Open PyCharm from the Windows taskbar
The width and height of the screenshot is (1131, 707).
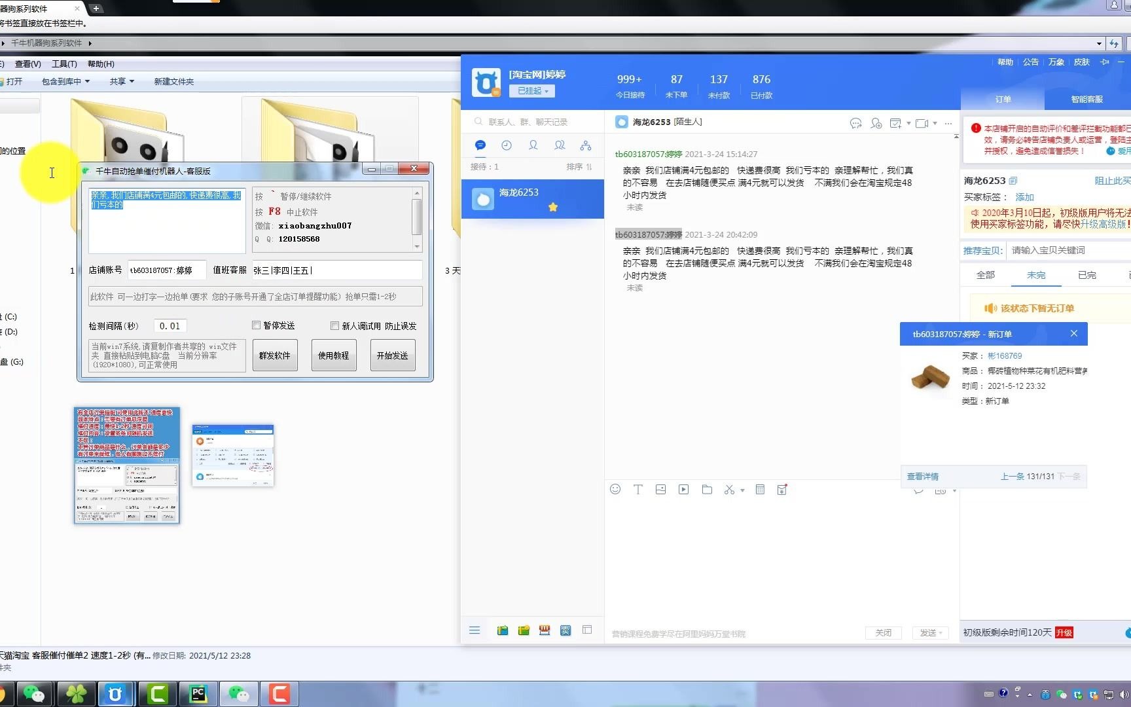197,694
